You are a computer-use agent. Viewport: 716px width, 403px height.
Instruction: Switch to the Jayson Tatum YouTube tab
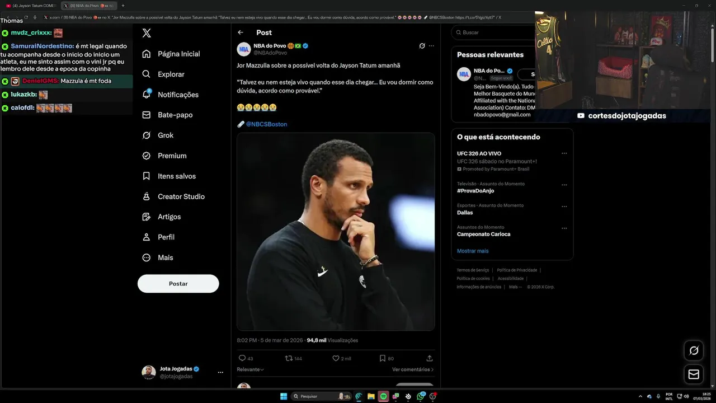[x=30, y=6]
